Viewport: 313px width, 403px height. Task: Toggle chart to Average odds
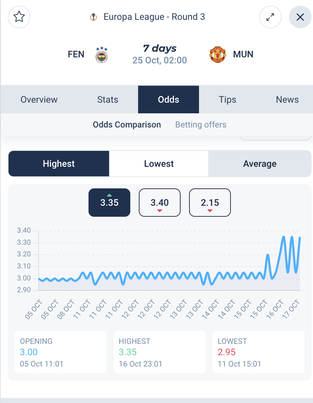[x=260, y=164]
